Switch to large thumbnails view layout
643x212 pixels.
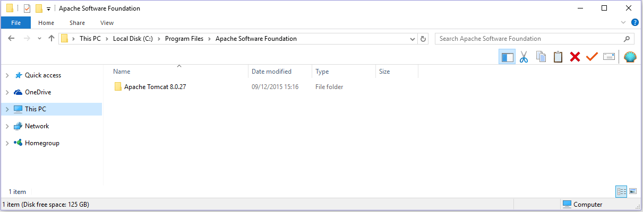pos(632,191)
